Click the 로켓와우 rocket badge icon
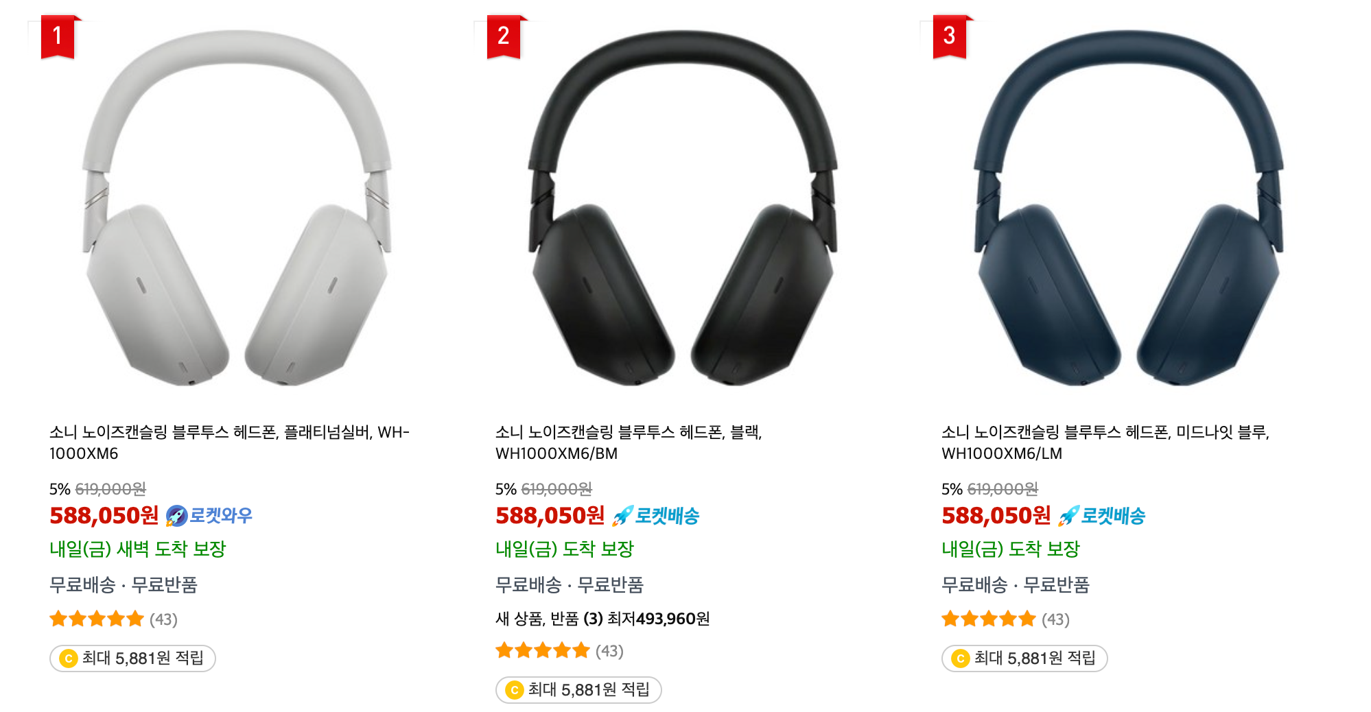 click(x=177, y=516)
